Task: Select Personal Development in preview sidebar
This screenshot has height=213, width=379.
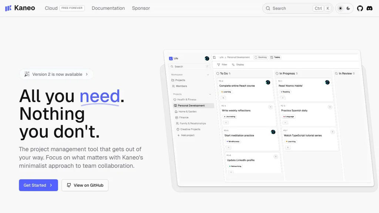Action: pos(193,105)
